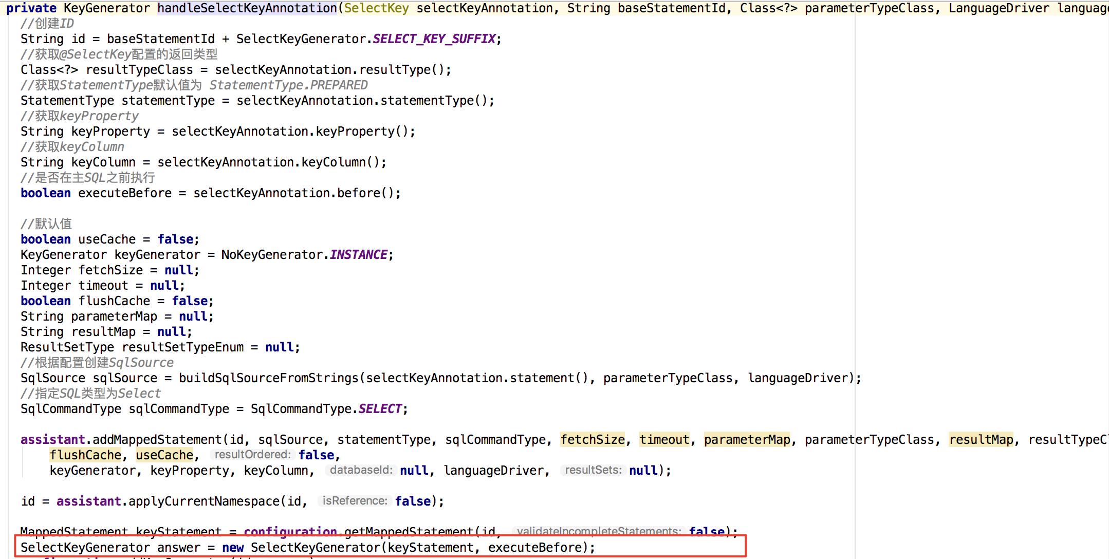The image size is (1109, 559).
Task: Click the highlighted timeout argument
Action: pyautogui.click(x=664, y=440)
